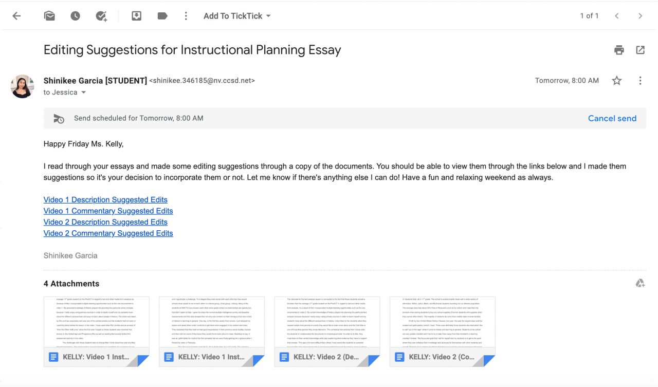Click the Move to Inbox icon
Screen dimensions: 658x387
[136, 16]
